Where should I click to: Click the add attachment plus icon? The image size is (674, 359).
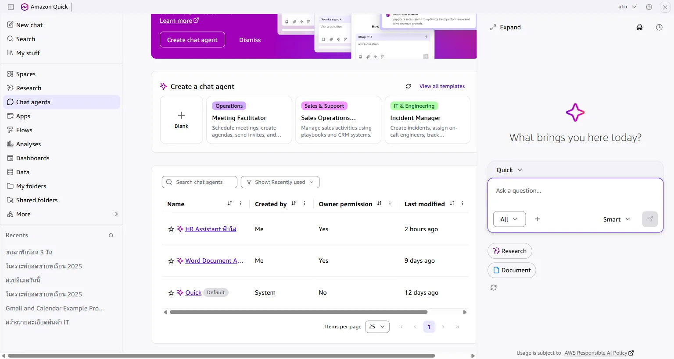538,219
